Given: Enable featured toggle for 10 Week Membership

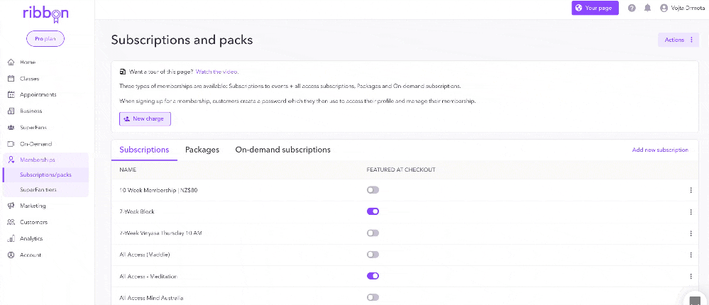Looking at the screenshot, I should click(373, 190).
